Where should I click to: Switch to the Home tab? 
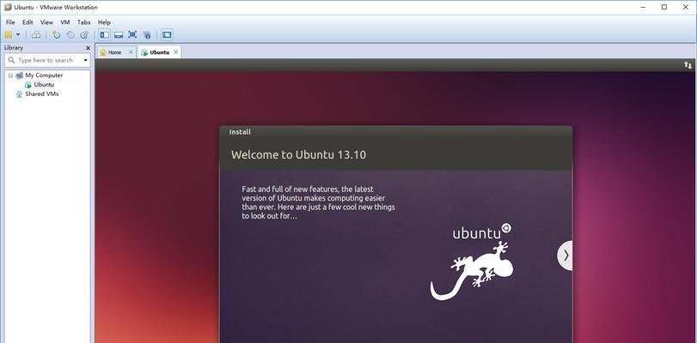pos(114,52)
